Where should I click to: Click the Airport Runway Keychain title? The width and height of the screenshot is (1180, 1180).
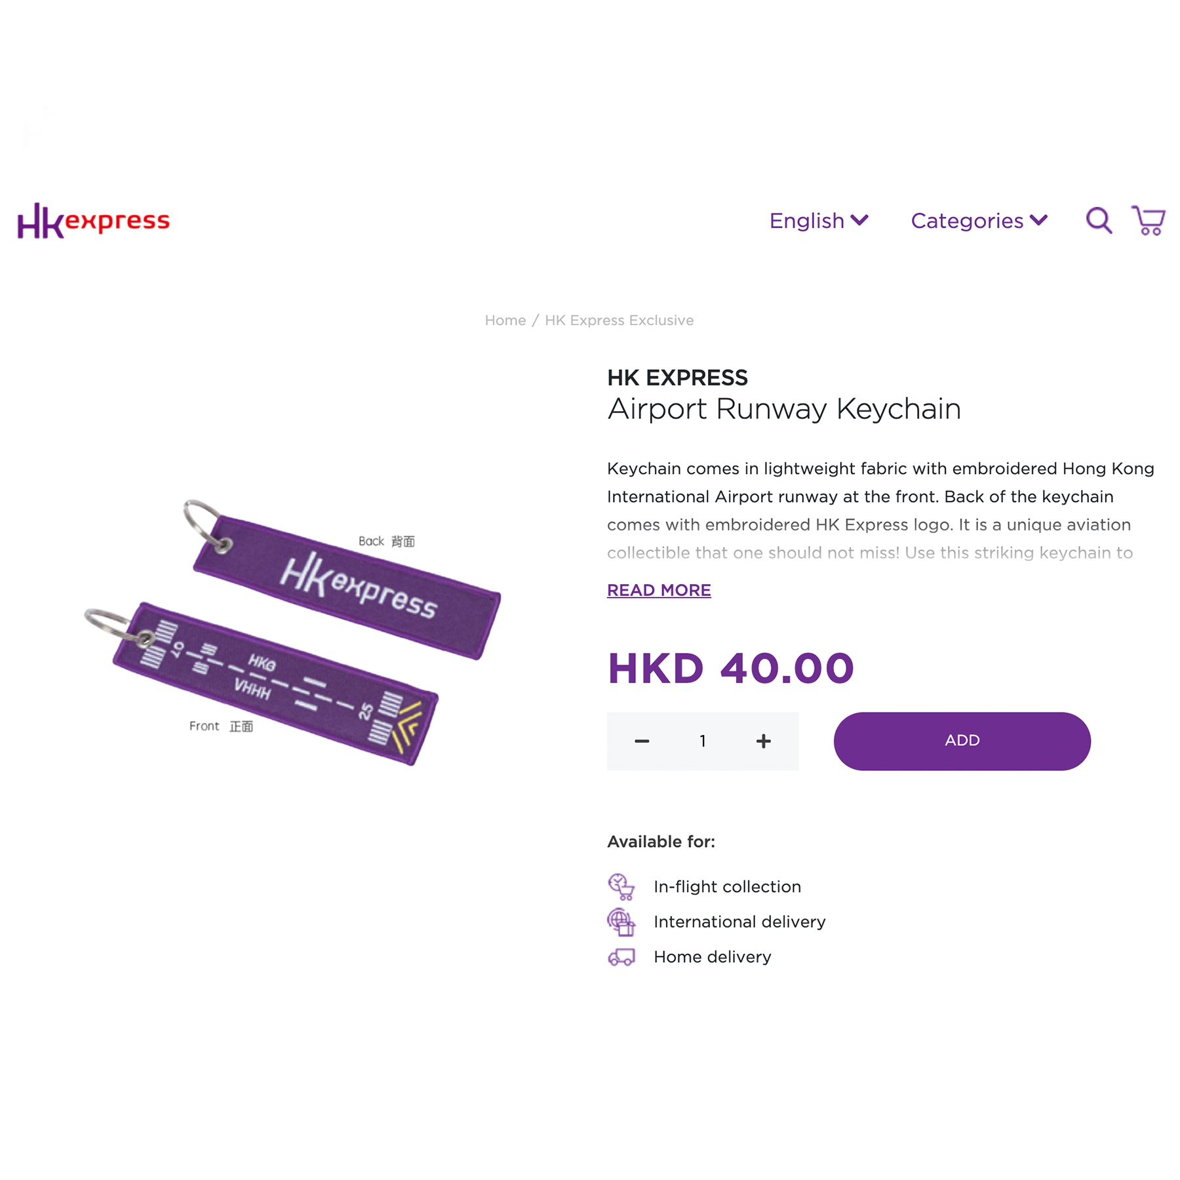784,409
